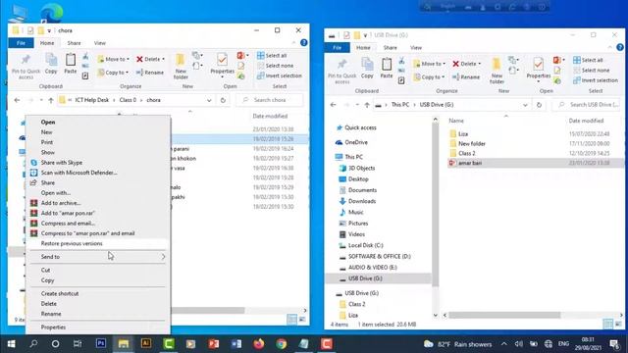Select Add to archive option
Image resolution: width=628 pixels, height=353 pixels.
tap(61, 203)
